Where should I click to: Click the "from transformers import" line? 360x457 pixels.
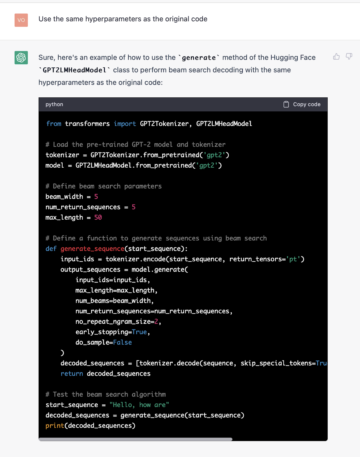click(x=149, y=124)
